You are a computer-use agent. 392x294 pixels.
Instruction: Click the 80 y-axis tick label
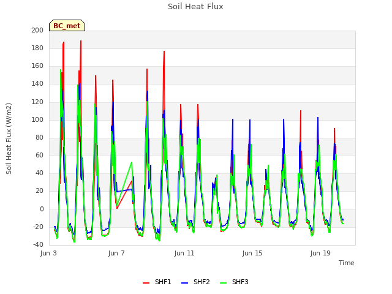39,137
